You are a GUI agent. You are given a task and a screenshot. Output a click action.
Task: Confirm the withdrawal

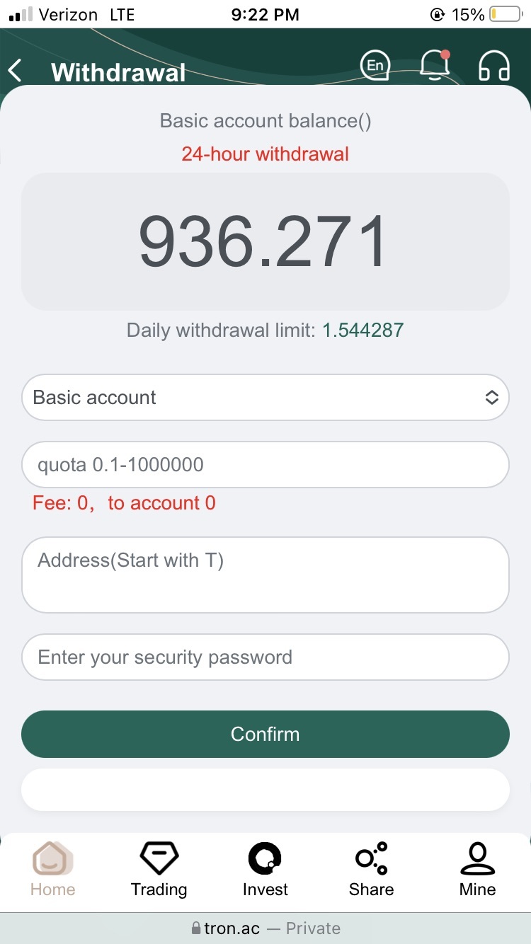265,734
